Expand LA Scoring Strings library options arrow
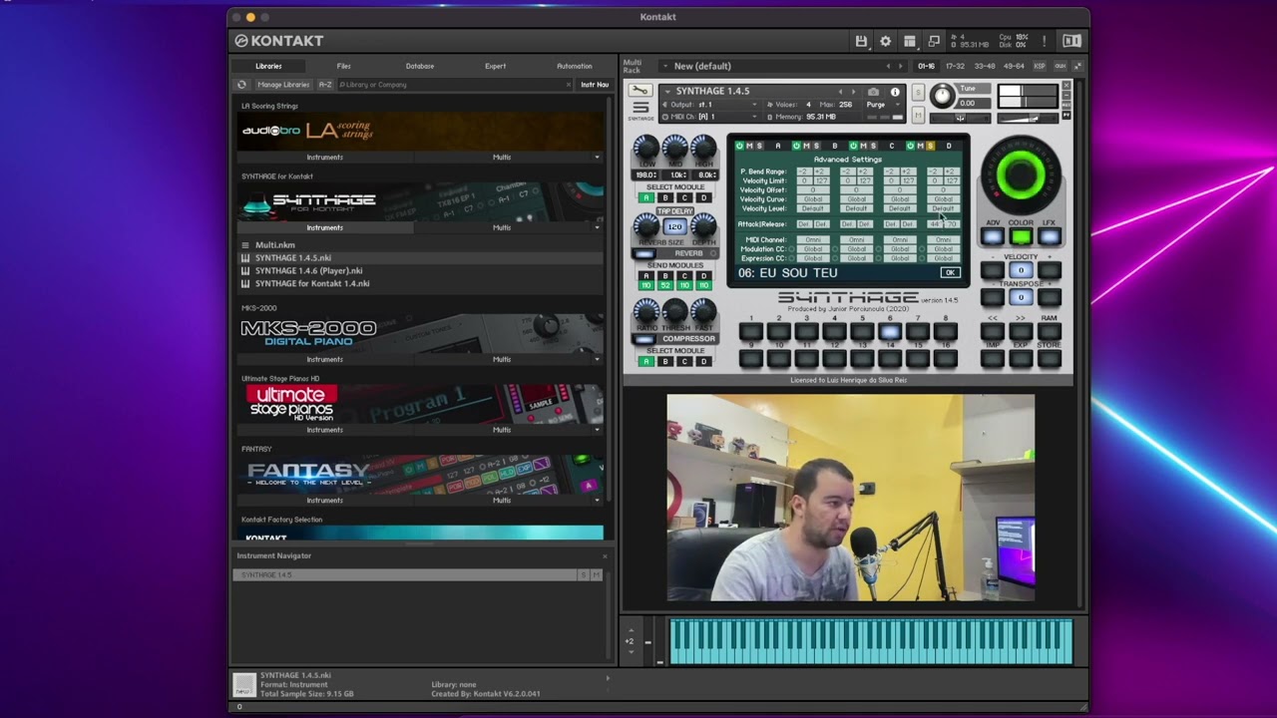 pyautogui.click(x=598, y=157)
